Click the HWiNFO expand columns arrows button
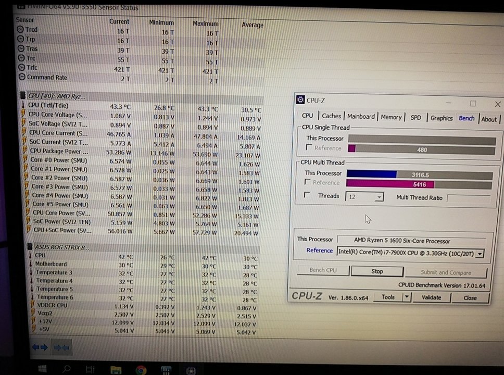Viewport: 504px width, 375px height. tap(40, 347)
